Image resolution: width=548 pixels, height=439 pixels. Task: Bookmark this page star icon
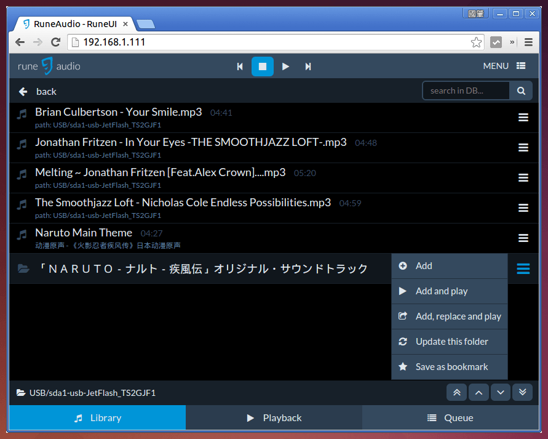pos(476,42)
